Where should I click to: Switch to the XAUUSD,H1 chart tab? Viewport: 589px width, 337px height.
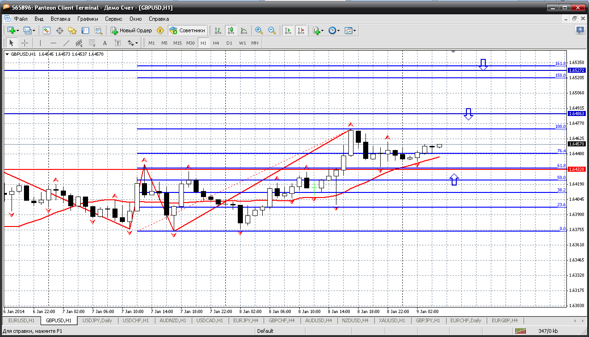tap(392, 320)
